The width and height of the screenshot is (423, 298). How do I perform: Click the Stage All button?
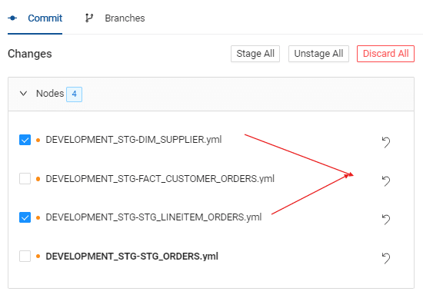(x=255, y=54)
